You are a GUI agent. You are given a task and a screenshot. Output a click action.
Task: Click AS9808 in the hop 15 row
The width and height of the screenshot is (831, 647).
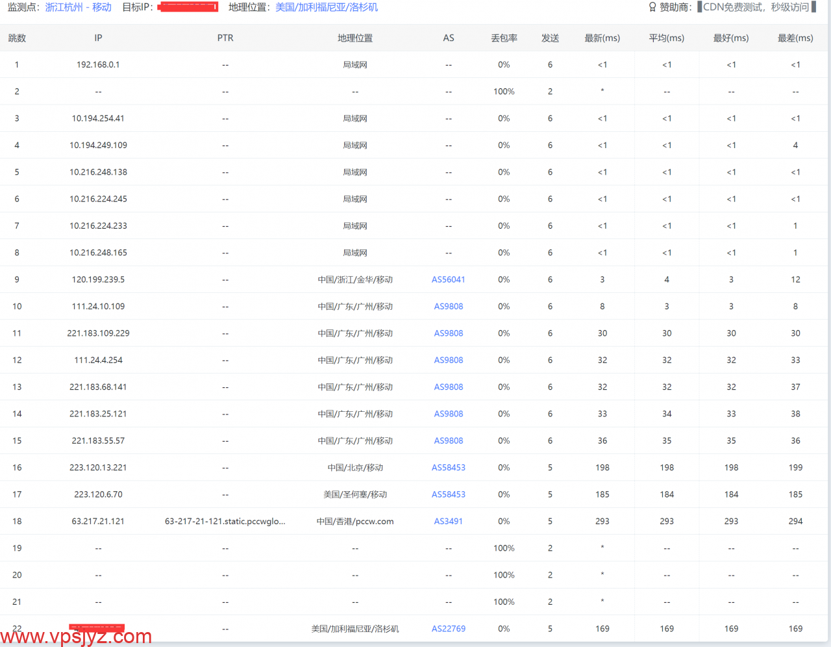click(448, 440)
